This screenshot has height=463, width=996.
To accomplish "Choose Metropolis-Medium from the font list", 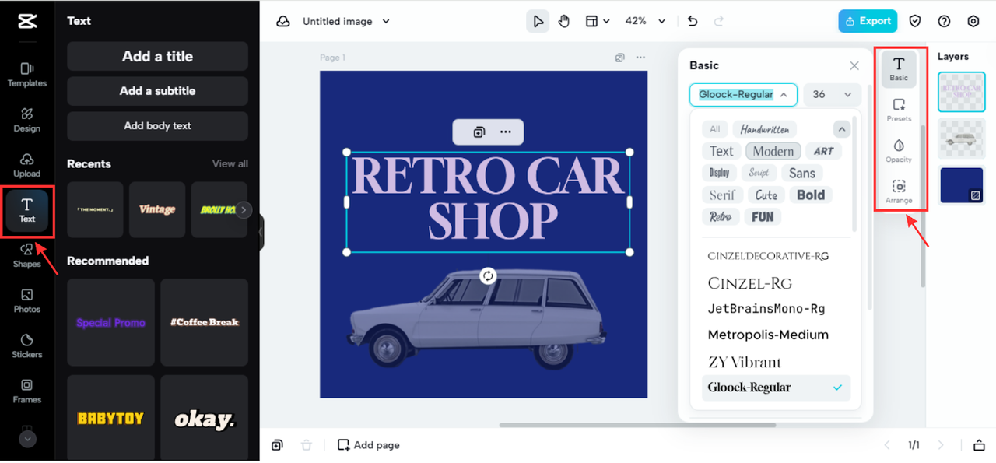I will 768,335.
